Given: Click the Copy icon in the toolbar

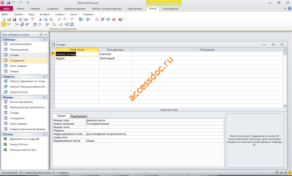Looking at the screenshot, I should tap(45, 19).
